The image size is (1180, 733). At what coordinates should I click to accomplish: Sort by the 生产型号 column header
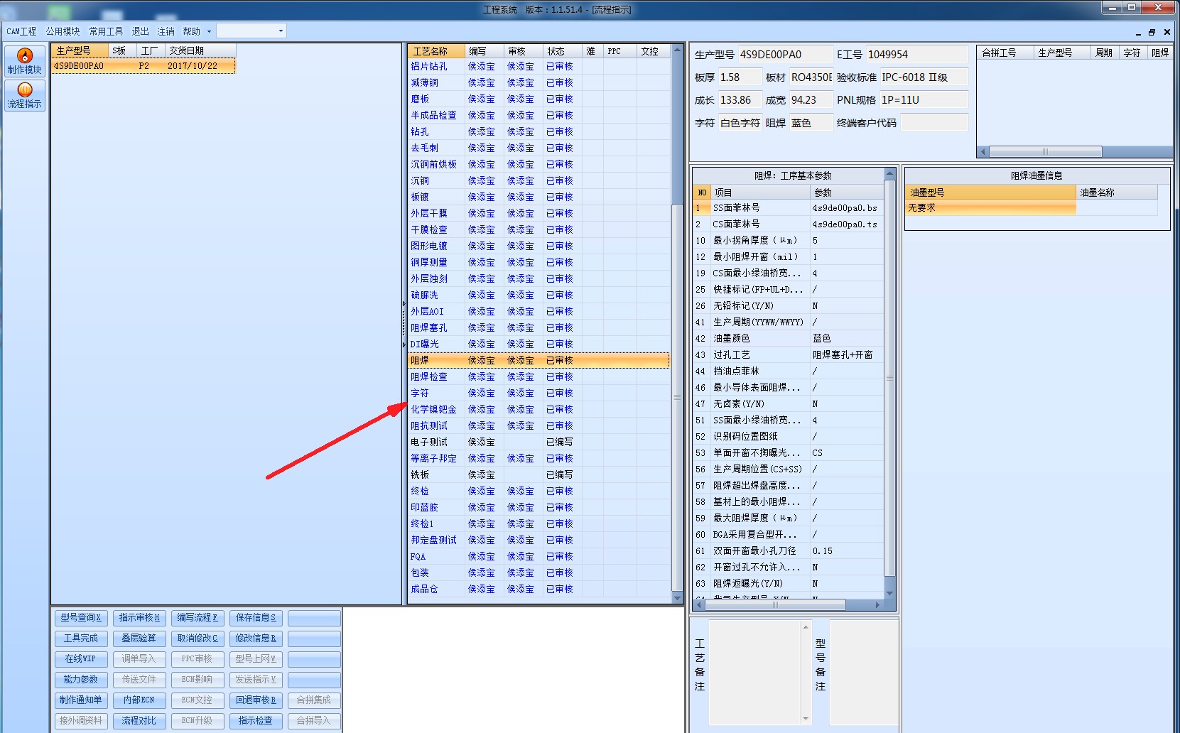pyautogui.click(x=80, y=50)
